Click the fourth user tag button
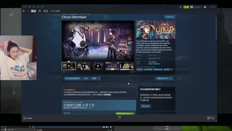232x131 pixels. (x=166, y=70)
